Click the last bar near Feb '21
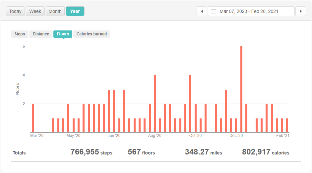Image resolution: width=312 pixels, height=173 pixels. click(287, 125)
